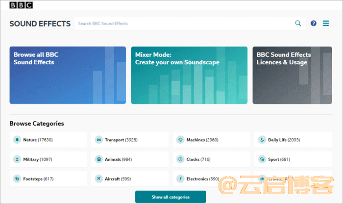
Task: Click the Footsteps category icon
Action: click(17, 178)
